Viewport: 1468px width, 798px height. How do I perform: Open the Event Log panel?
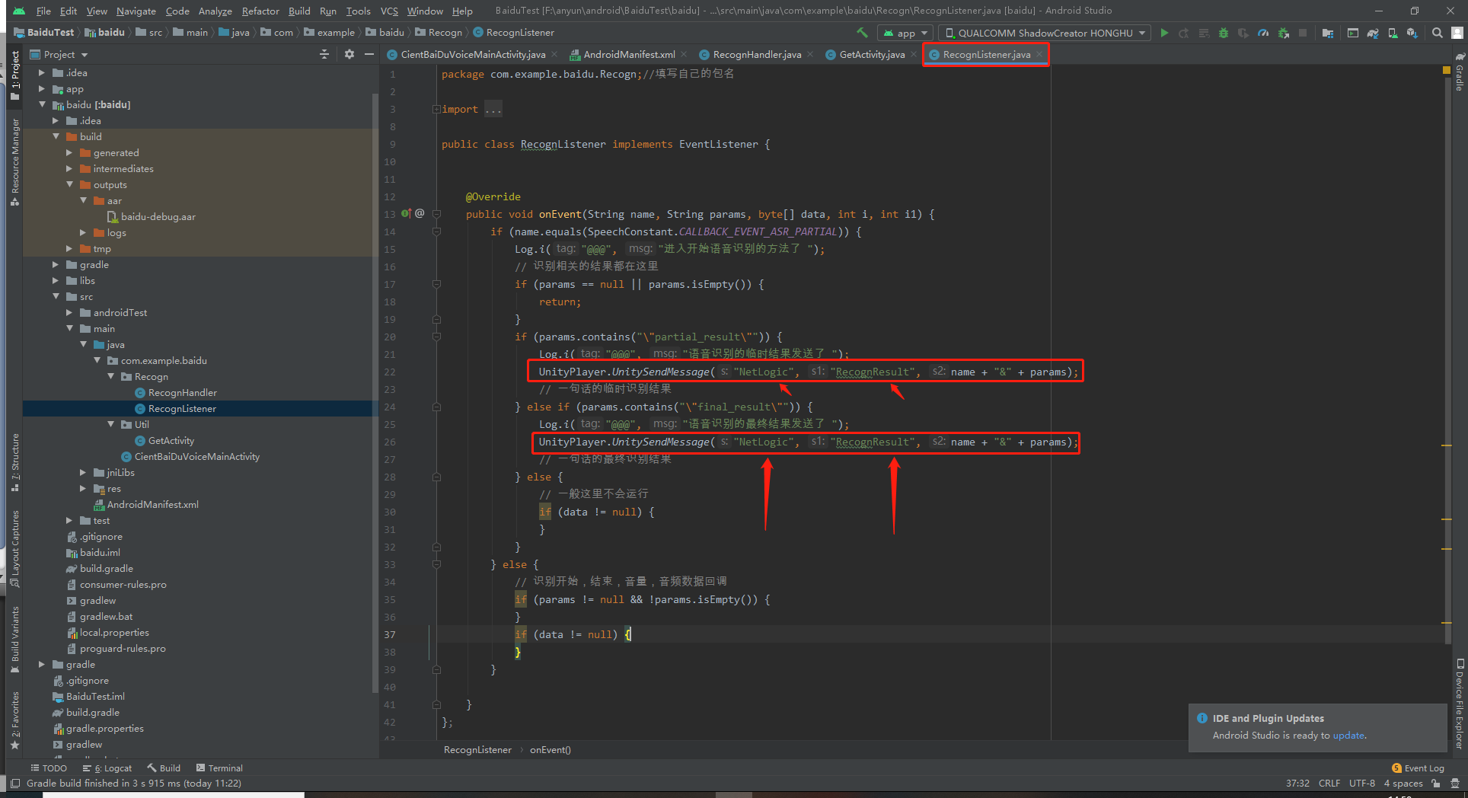tap(1418, 768)
